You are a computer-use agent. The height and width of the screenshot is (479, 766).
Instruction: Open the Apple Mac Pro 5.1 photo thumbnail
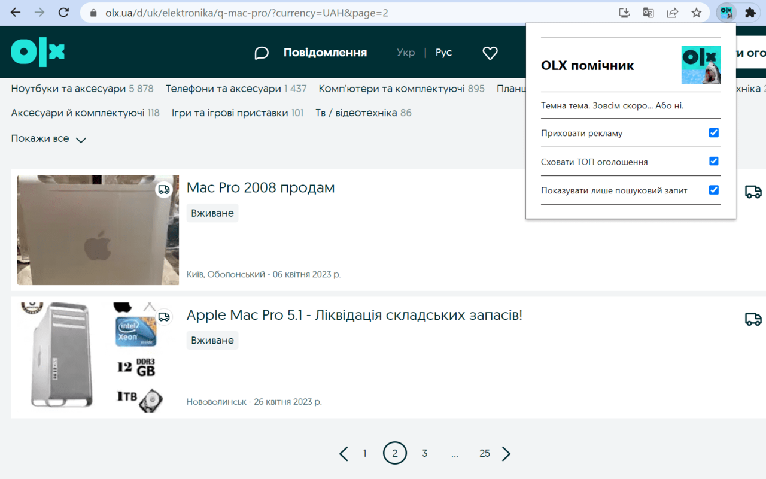click(x=98, y=357)
